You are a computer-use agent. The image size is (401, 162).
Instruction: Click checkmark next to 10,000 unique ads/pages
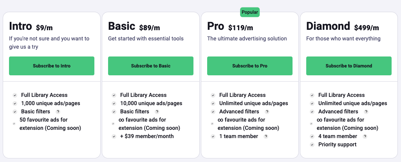click(x=114, y=104)
